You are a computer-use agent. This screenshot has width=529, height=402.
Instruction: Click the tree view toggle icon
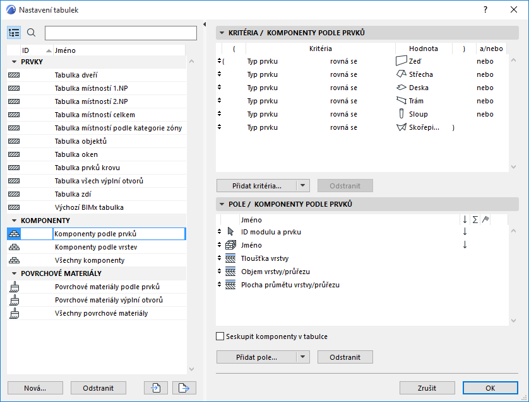tap(14, 33)
